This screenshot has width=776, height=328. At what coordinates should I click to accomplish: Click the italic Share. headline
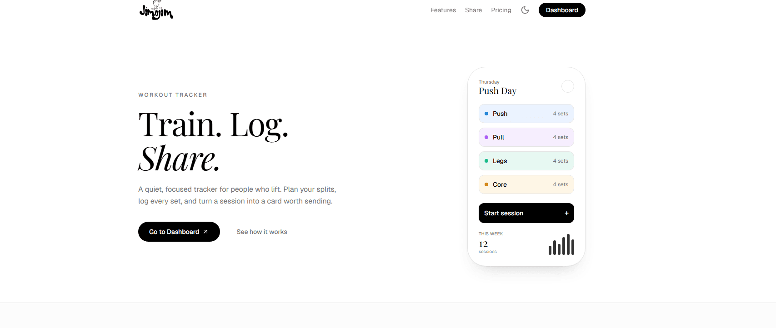click(x=179, y=159)
